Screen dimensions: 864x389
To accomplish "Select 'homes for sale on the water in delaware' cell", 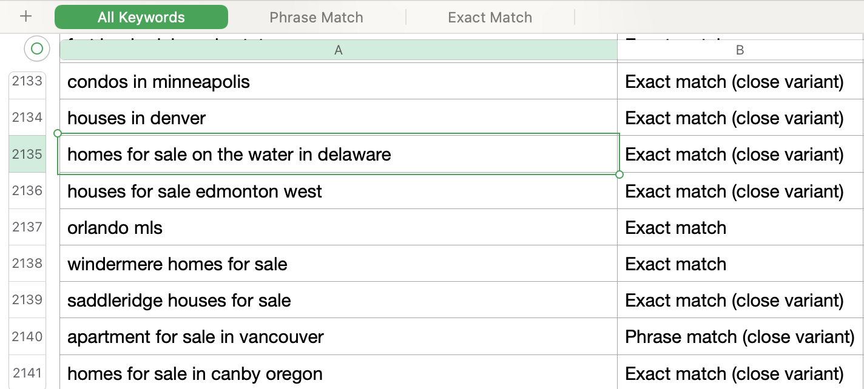I will click(x=339, y=154).
